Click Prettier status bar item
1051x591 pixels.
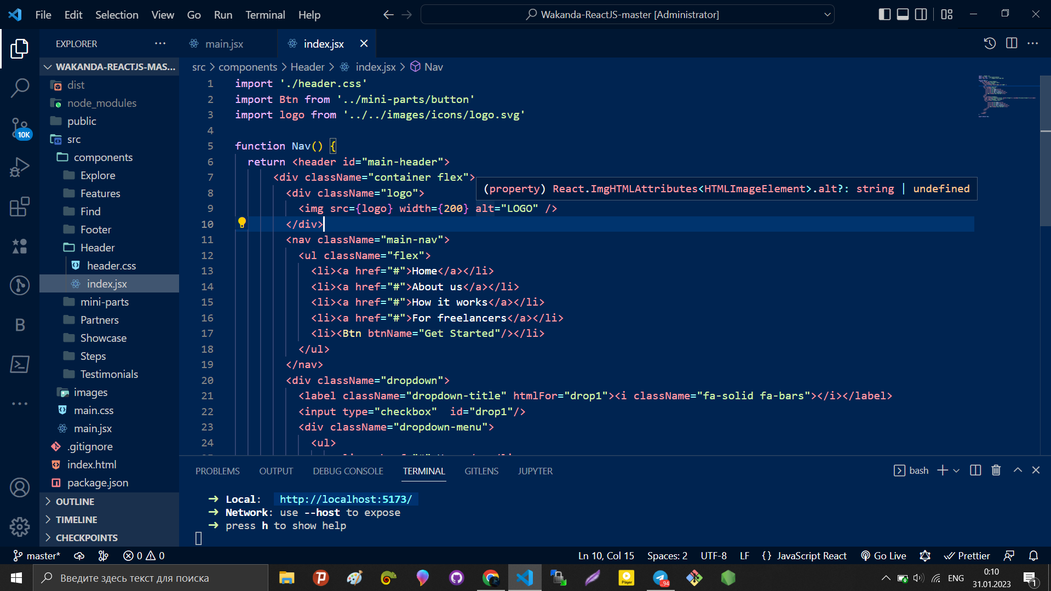point(967,556)
